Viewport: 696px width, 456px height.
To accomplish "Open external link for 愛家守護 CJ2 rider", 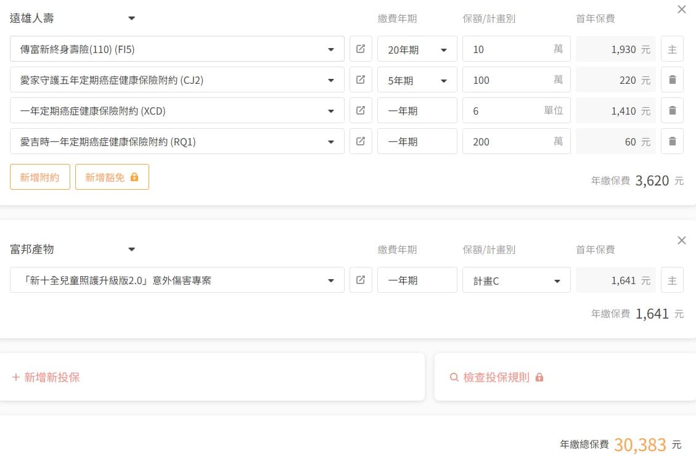I will coord(361,79).
